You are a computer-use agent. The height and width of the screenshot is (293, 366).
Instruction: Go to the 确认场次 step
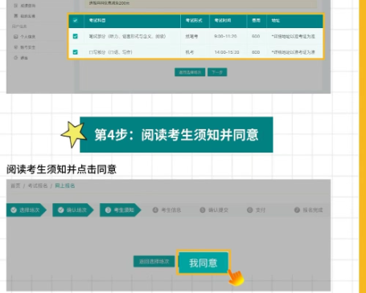73,210
